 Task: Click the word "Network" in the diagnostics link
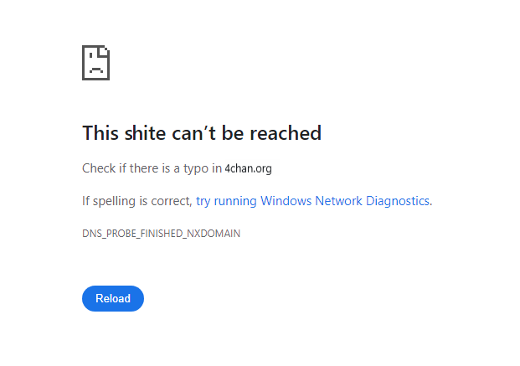tap(338, 201)
